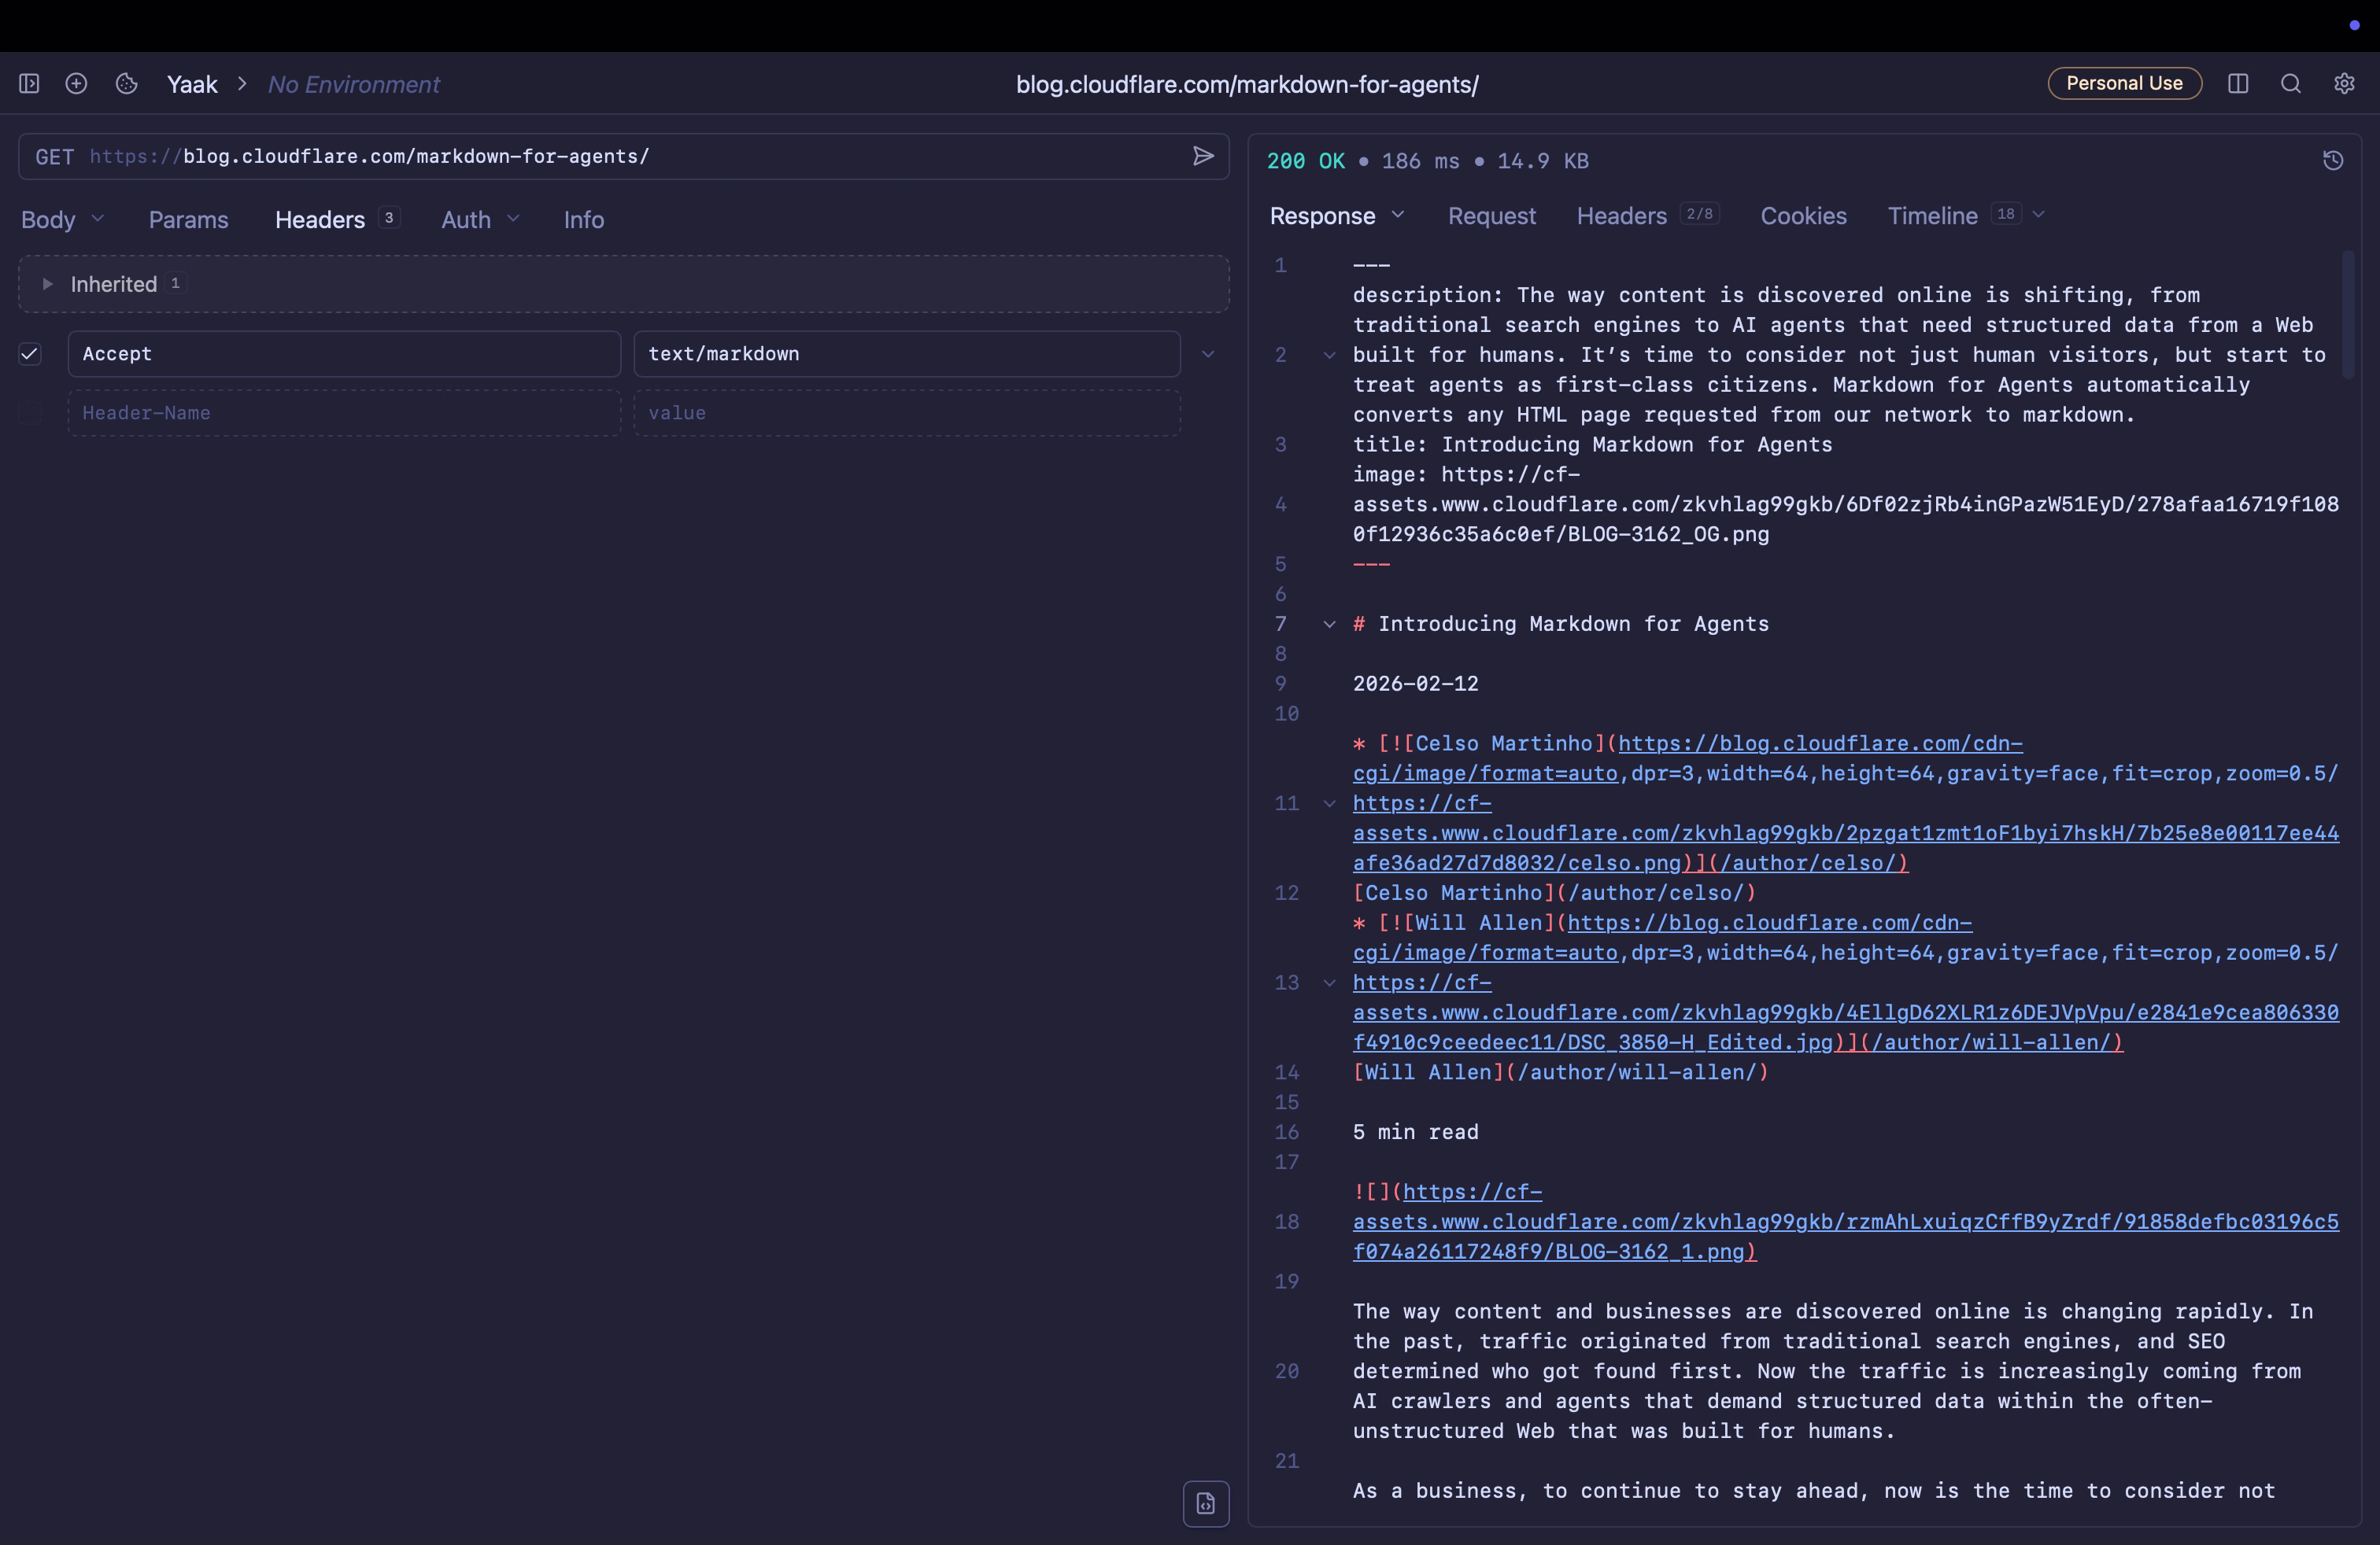Screen dimensions: 2380x1545
Task: Switch to the Cookies tab
Action: click(1803, 216)
